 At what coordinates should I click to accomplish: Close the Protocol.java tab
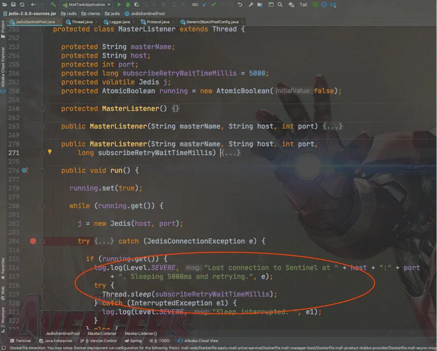(173, 22)
